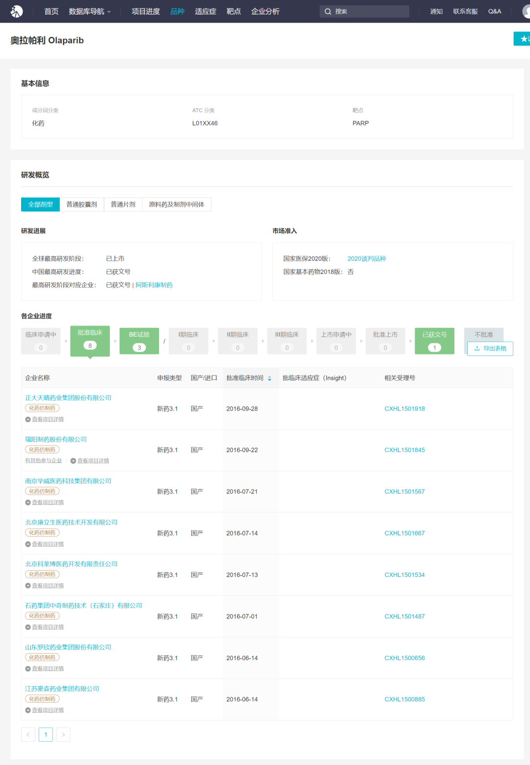Go to 首页 in the top navigation
530x765 pixels.
[52, 11]
